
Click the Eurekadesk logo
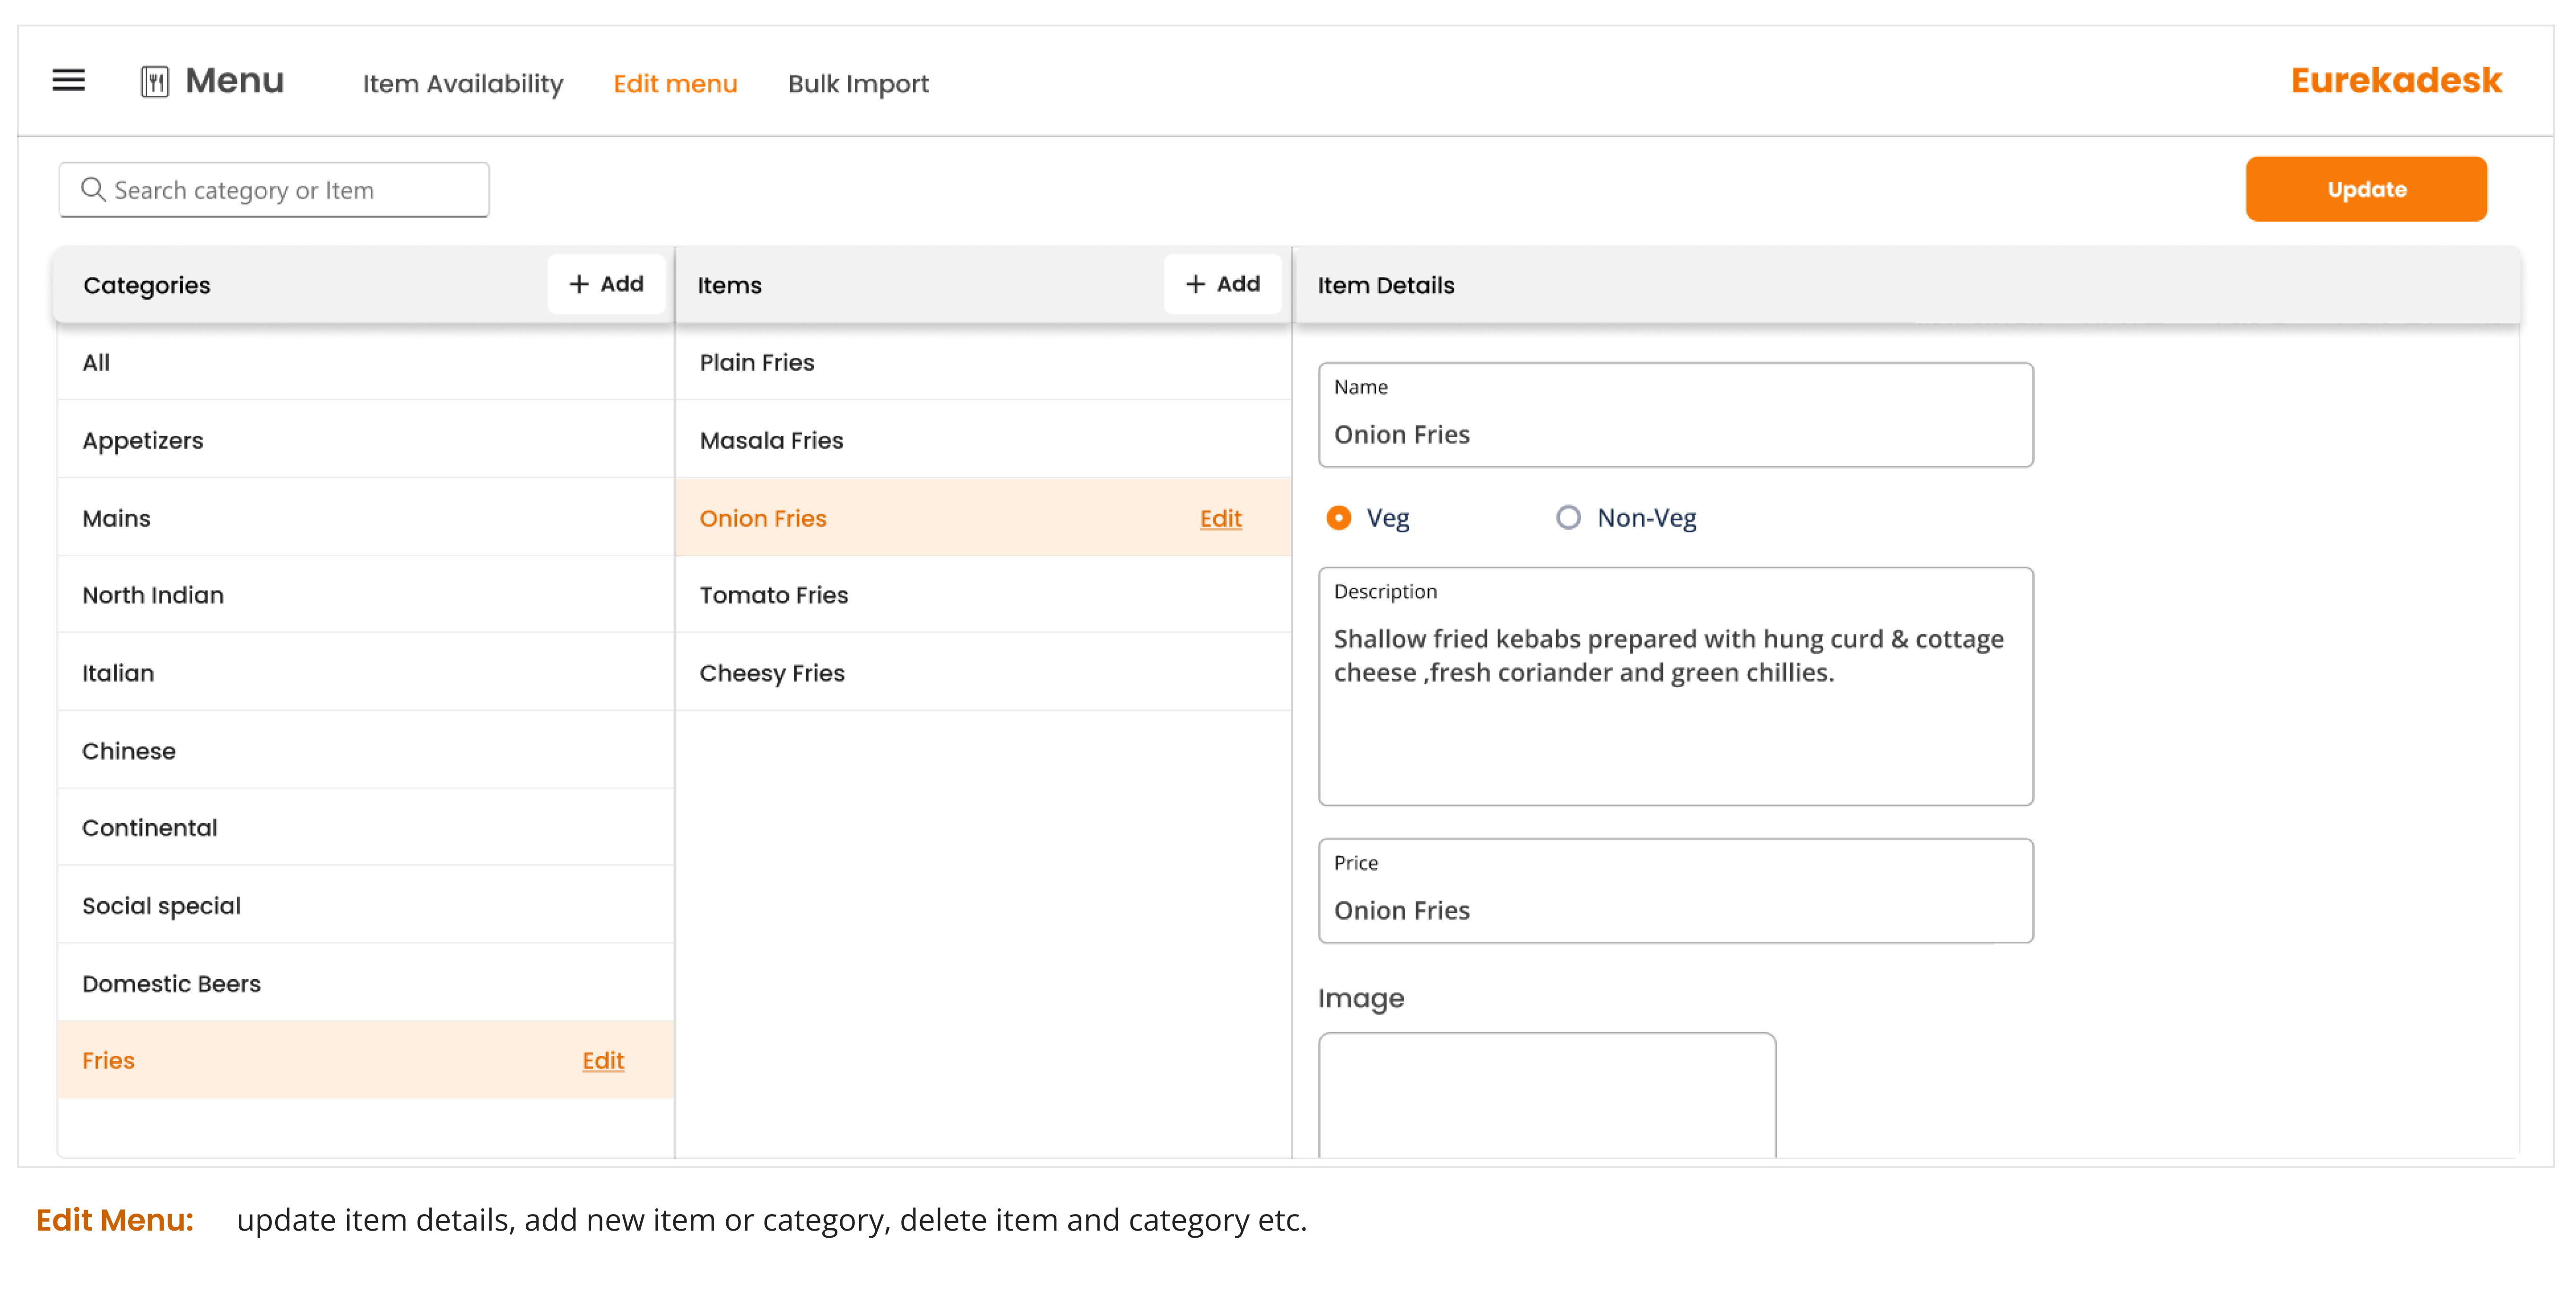tap(2396, 80)
